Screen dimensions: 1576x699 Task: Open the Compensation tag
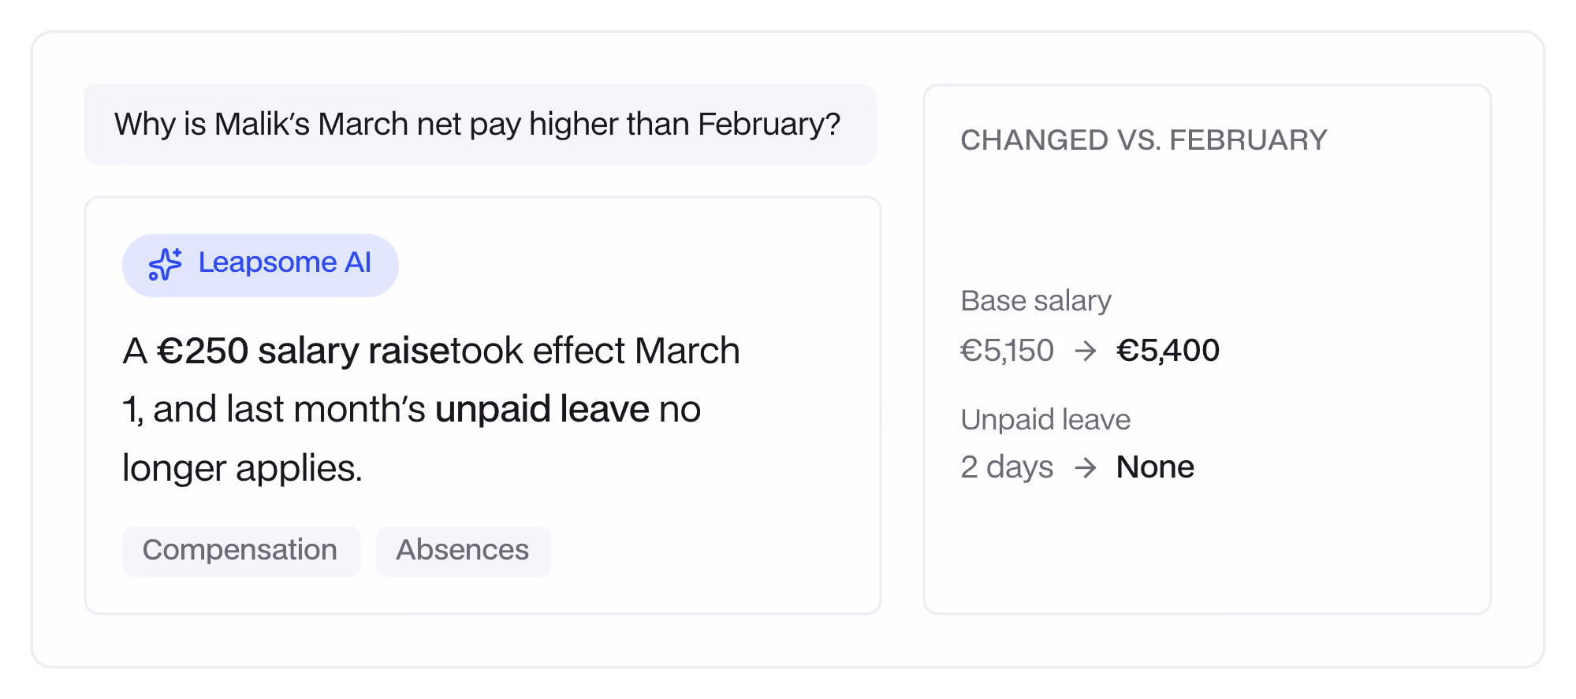tap(241, 551)
